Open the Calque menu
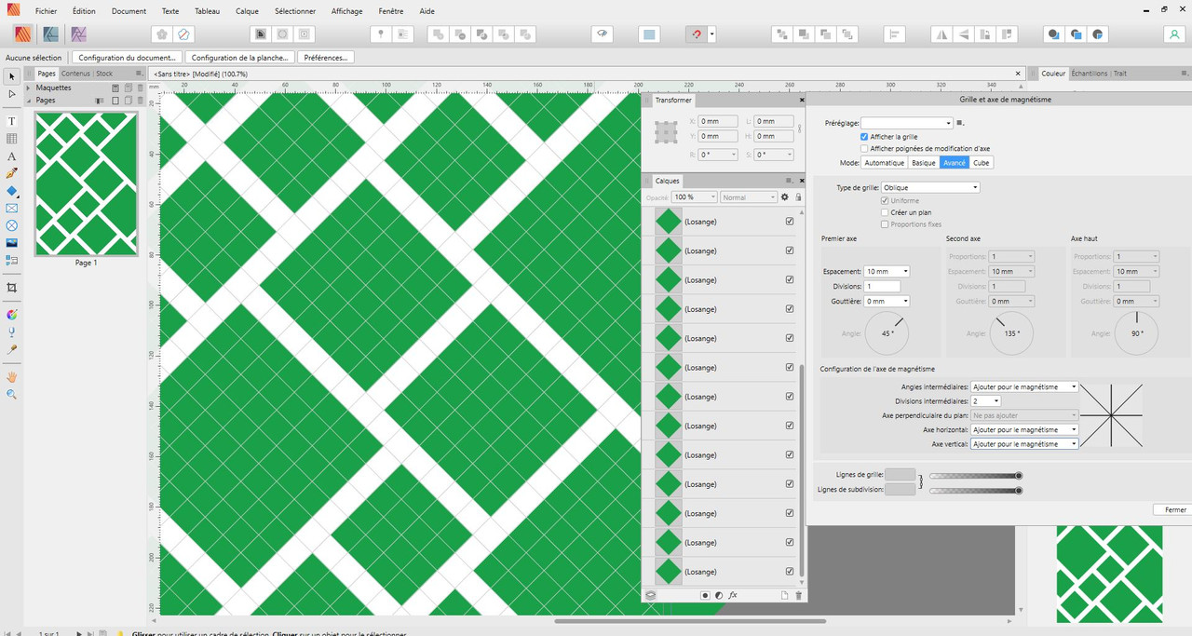The width and height of the screenshot is (1192, 636). (248, 11)
